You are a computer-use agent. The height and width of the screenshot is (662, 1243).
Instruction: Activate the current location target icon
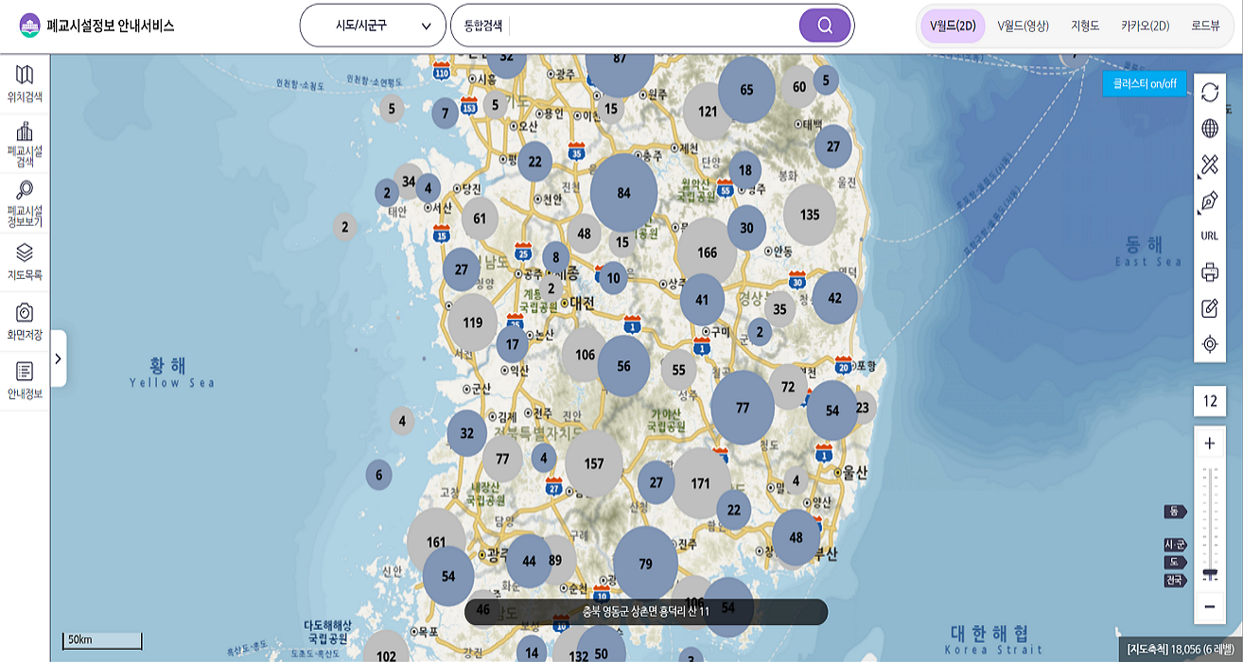point(1209,344)
